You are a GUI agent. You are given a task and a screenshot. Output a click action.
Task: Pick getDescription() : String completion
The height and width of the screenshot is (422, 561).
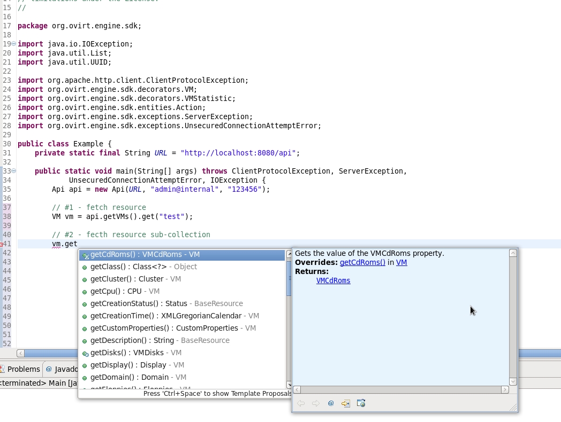132,340
